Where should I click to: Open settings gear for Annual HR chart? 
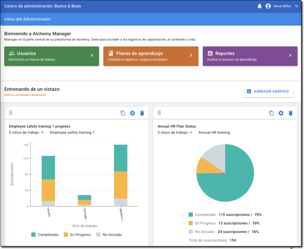tap(281, 113)
